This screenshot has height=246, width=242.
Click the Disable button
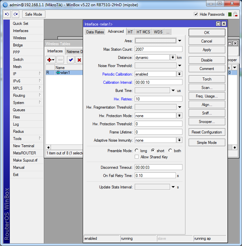coord(207,60)
